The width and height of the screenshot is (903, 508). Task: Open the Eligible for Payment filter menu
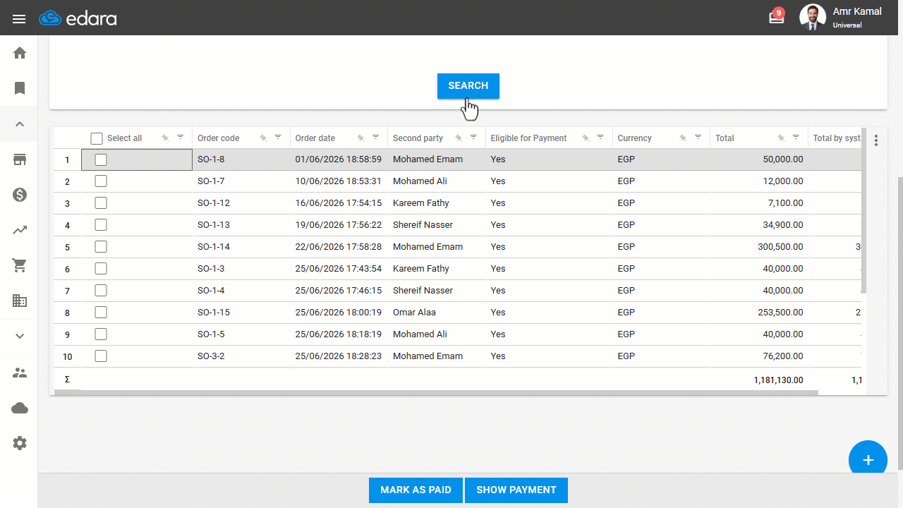600,138
